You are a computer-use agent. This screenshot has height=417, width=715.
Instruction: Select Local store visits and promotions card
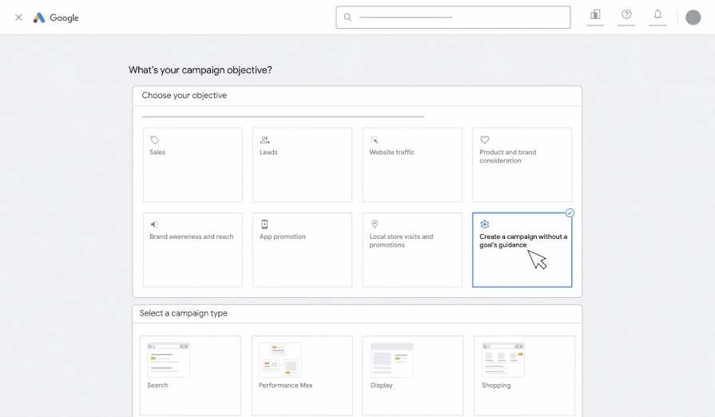tap(412, 250)
